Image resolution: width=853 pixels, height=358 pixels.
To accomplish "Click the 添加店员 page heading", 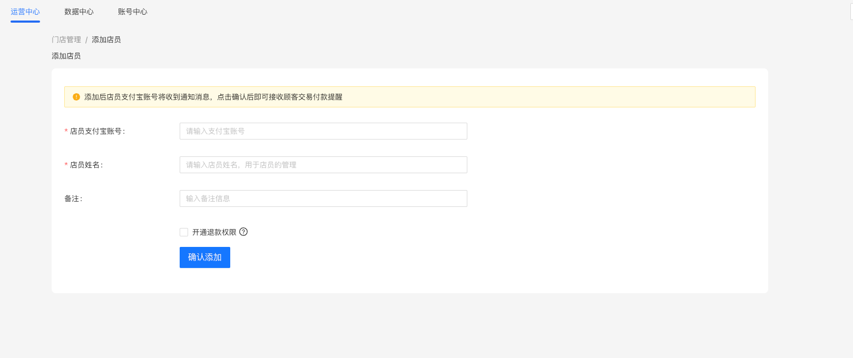I will [66, 56].
